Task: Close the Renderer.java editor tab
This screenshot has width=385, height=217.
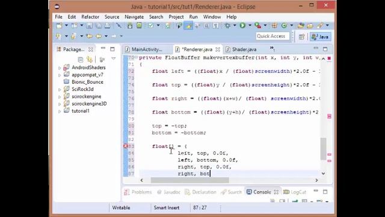Action: tap(218, 49)
